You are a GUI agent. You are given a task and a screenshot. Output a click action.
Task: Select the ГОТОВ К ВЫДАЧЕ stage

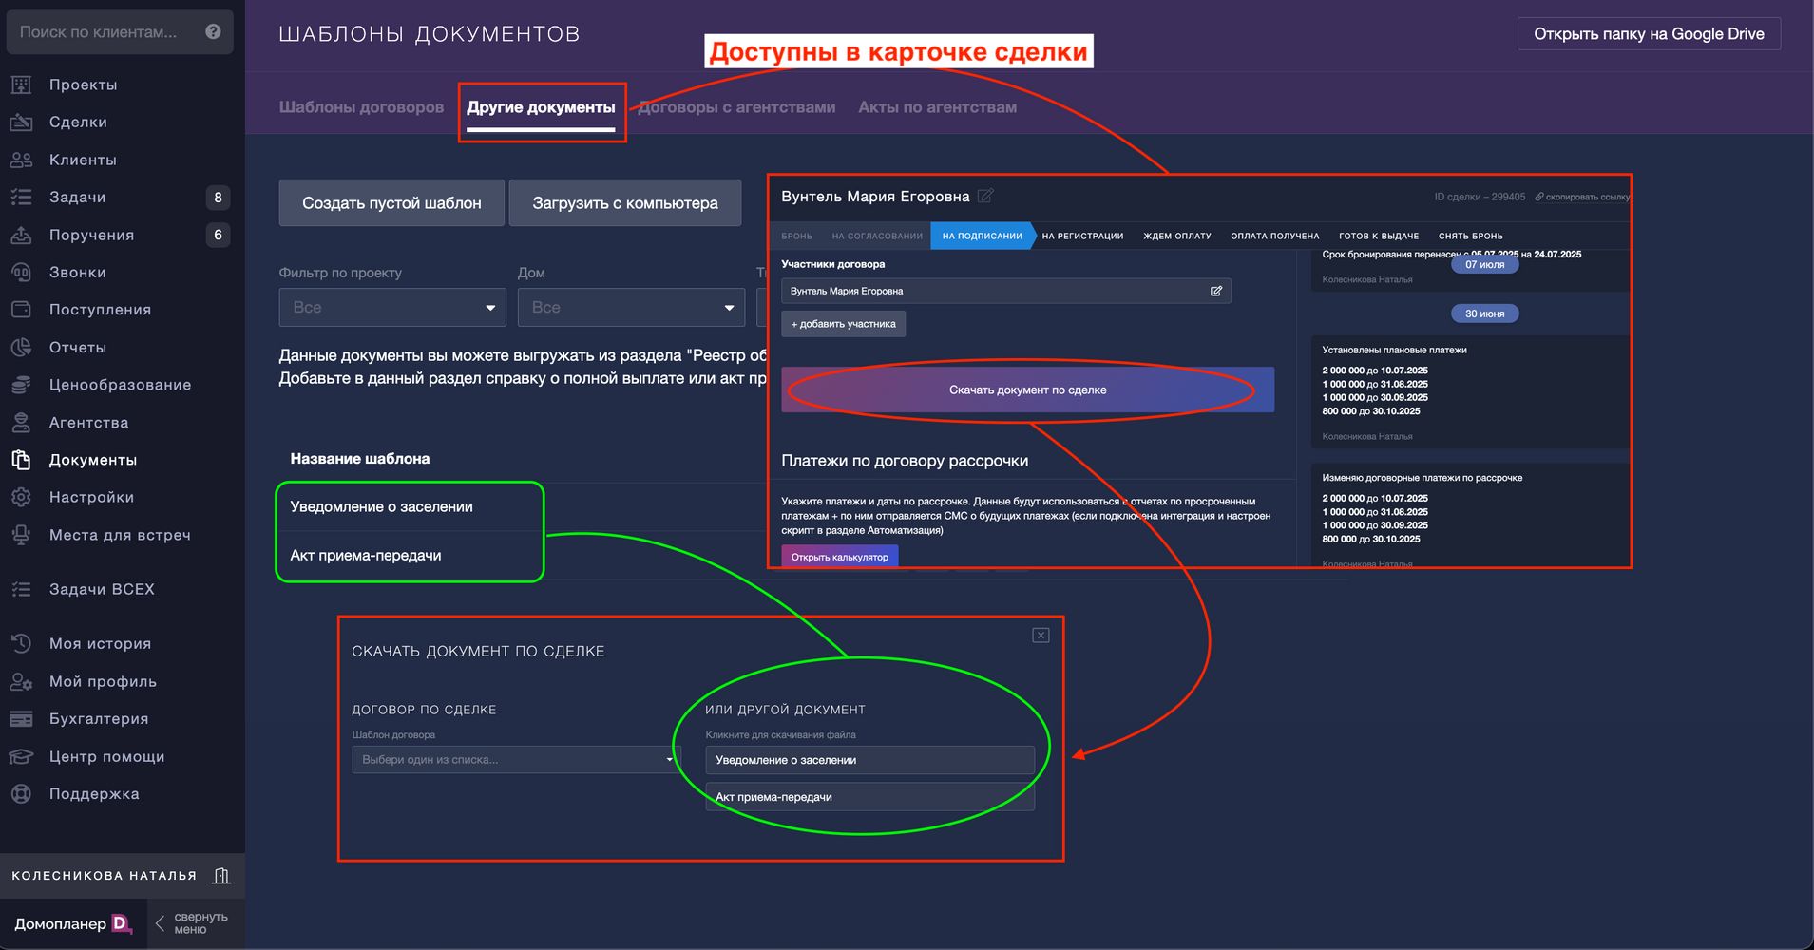1379,236
